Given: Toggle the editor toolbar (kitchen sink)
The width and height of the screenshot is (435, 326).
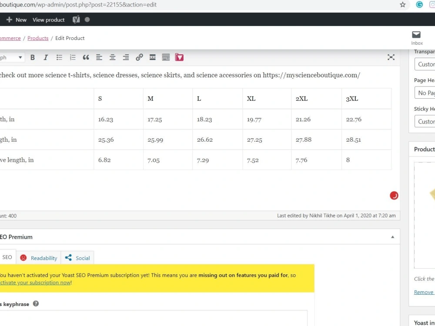Looking at the screenshot, I should click(166, 57).
